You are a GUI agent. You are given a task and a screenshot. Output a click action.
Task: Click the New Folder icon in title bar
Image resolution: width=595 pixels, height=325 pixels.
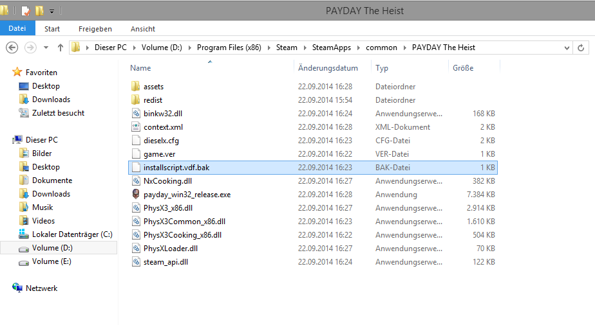click(39, 11)
